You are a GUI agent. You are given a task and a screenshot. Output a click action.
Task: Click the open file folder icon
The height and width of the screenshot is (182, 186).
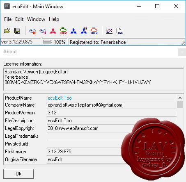click(7, 31)
